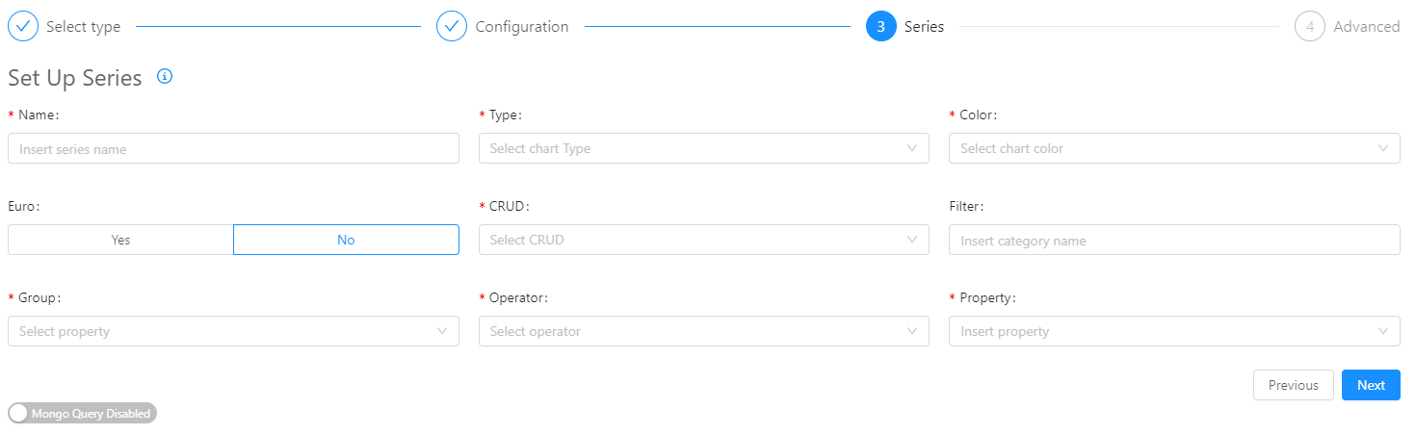This screenshot has height=435, width=1416.
Task: Expand the CRUD selection dropdown
Action: coord(703,240)
